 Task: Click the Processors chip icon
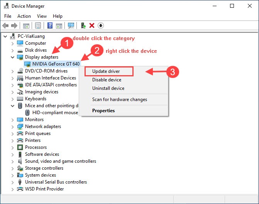click(x=20, y=147)
